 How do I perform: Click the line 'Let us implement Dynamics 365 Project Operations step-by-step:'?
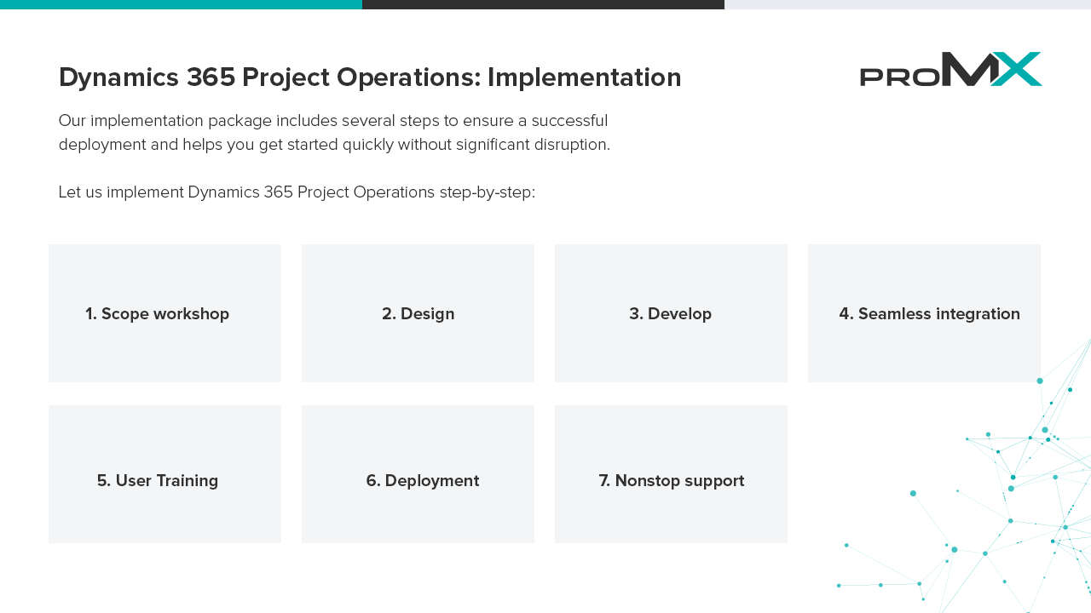point(297,192)
